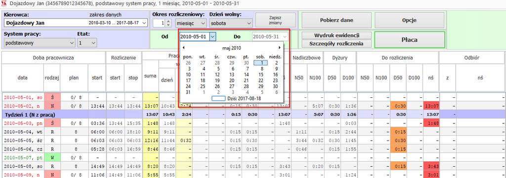The width and height of the screenshot is (506, 178).
Task: Click Wydruk ewidencji button
Action: pos(337,35)
